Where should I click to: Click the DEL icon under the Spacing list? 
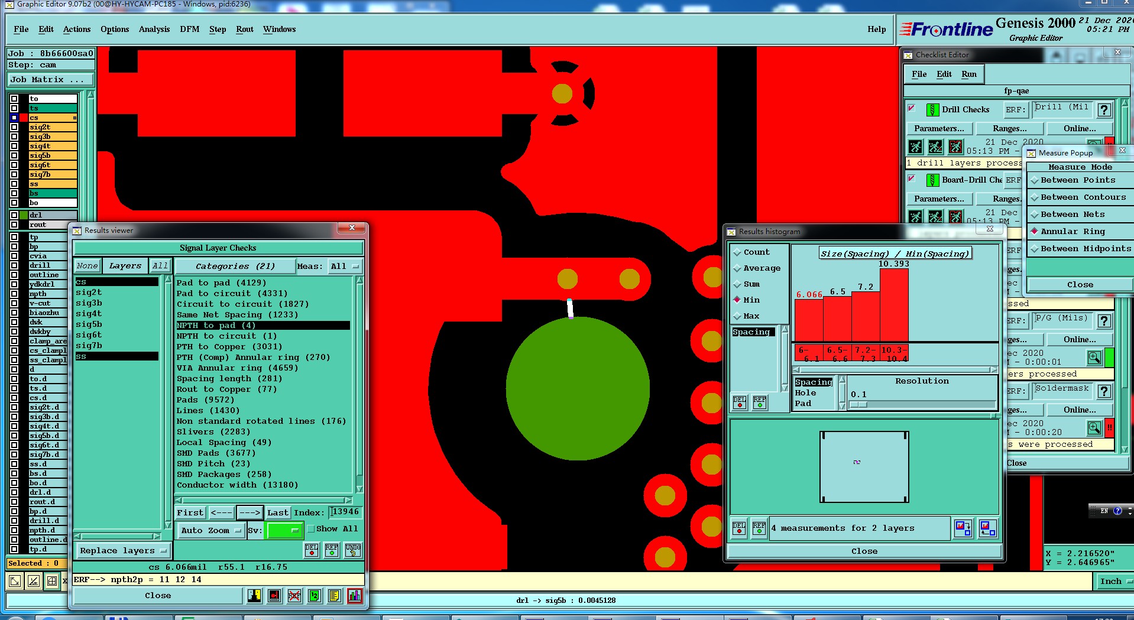point(739,402)
